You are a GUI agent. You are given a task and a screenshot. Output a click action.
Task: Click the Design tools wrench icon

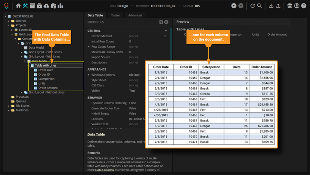tap(25, 6)
